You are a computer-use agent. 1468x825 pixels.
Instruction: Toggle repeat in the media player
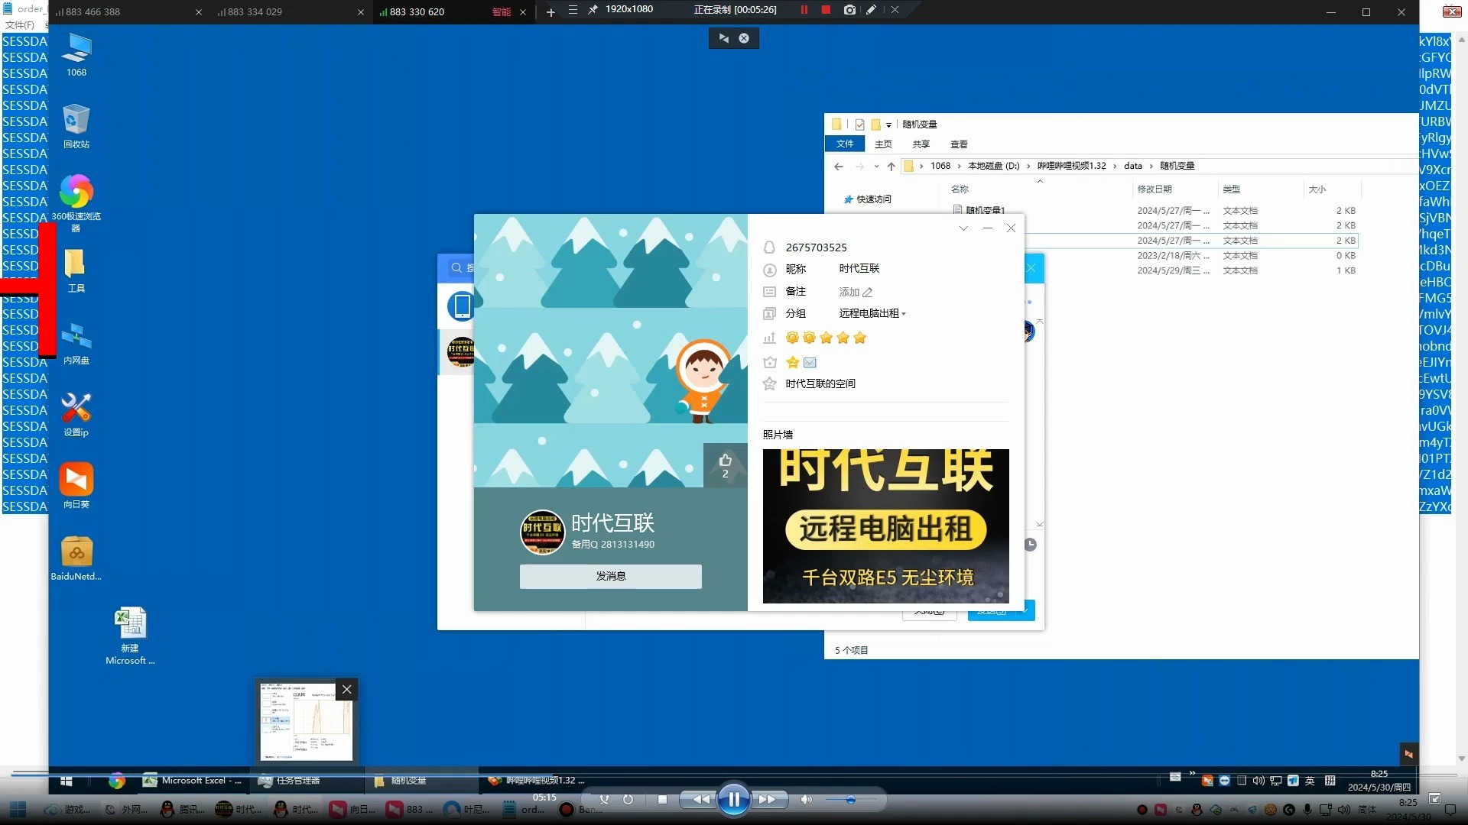(628, 800)
